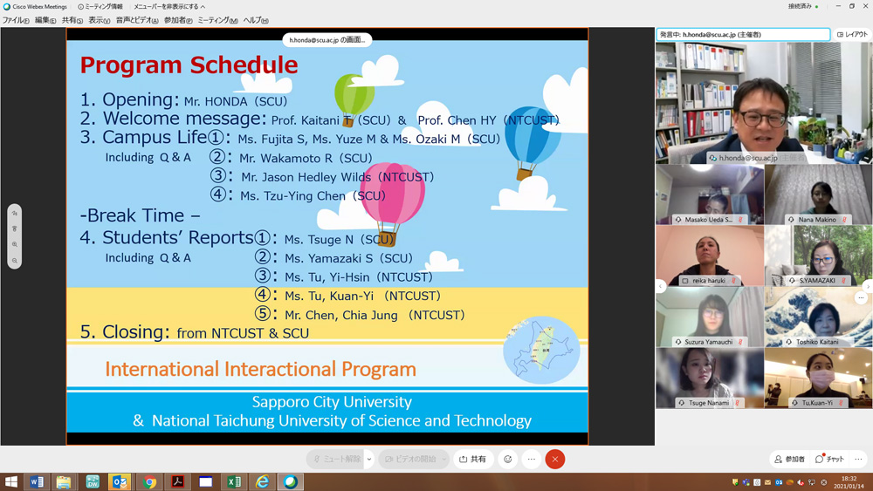Open the reactions emoji button
Viewport: 873px width, 491px height.
tap(508, 460)
